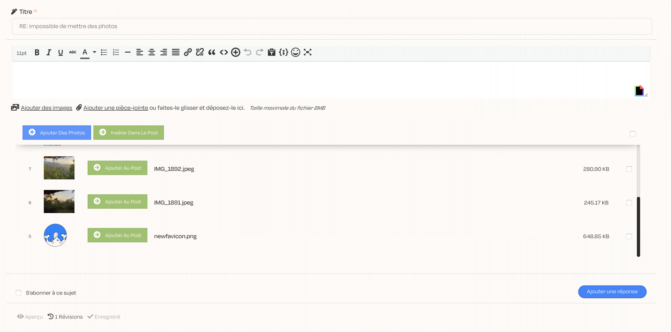Open the 11pt font size dropdown
Viewport: 671px width, 332px height.
[22, 53]
